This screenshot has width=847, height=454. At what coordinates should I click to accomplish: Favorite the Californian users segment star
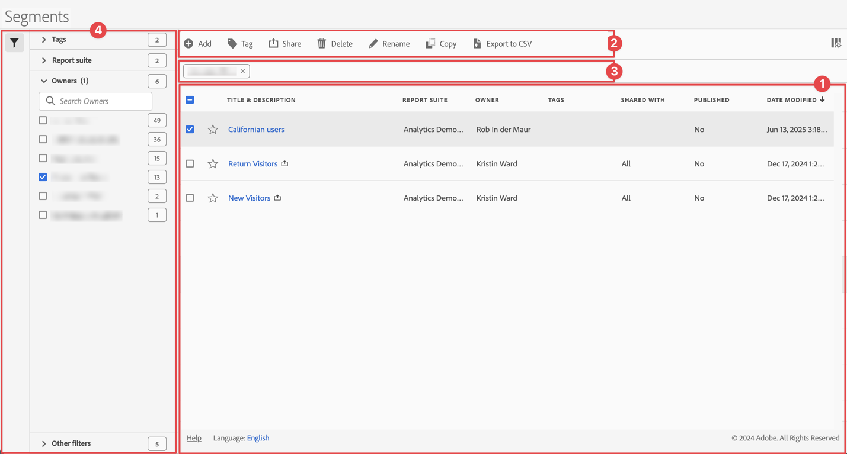tap(213, 130)
